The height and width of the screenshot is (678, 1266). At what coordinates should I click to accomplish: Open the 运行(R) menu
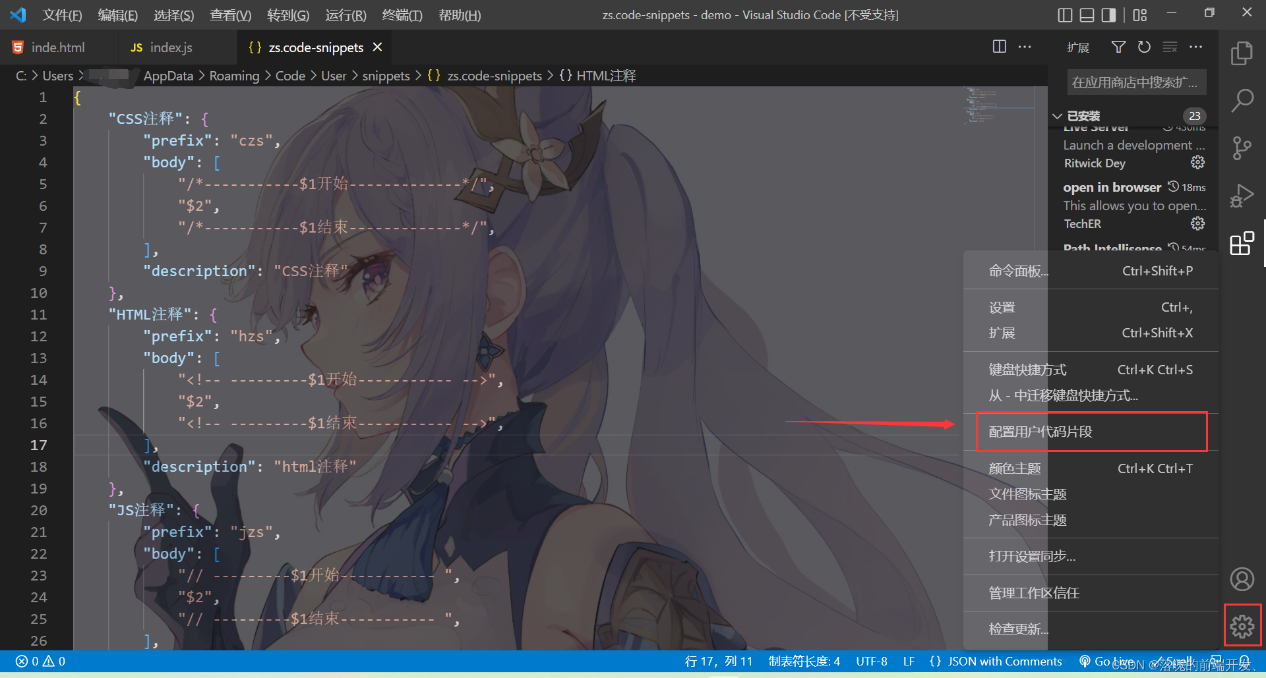coord(346,15)
